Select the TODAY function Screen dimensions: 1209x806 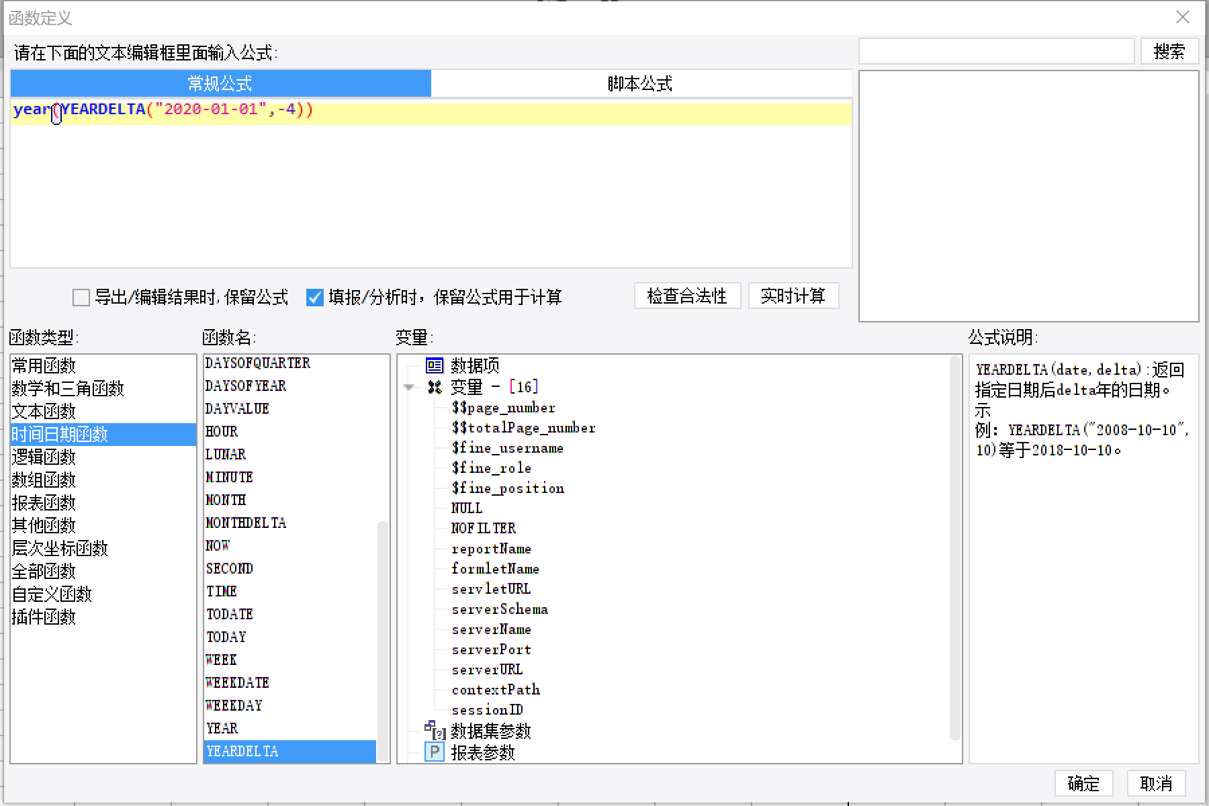click(x=226, y=636)
